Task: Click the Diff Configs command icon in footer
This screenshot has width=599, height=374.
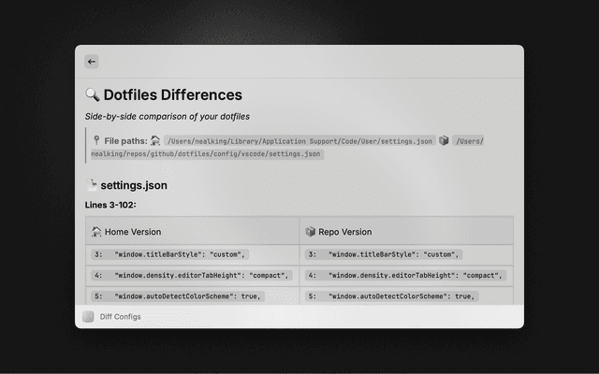Action: tap(88, 317)
